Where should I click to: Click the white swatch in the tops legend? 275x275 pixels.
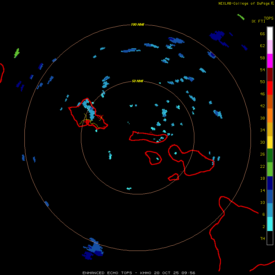270,34
